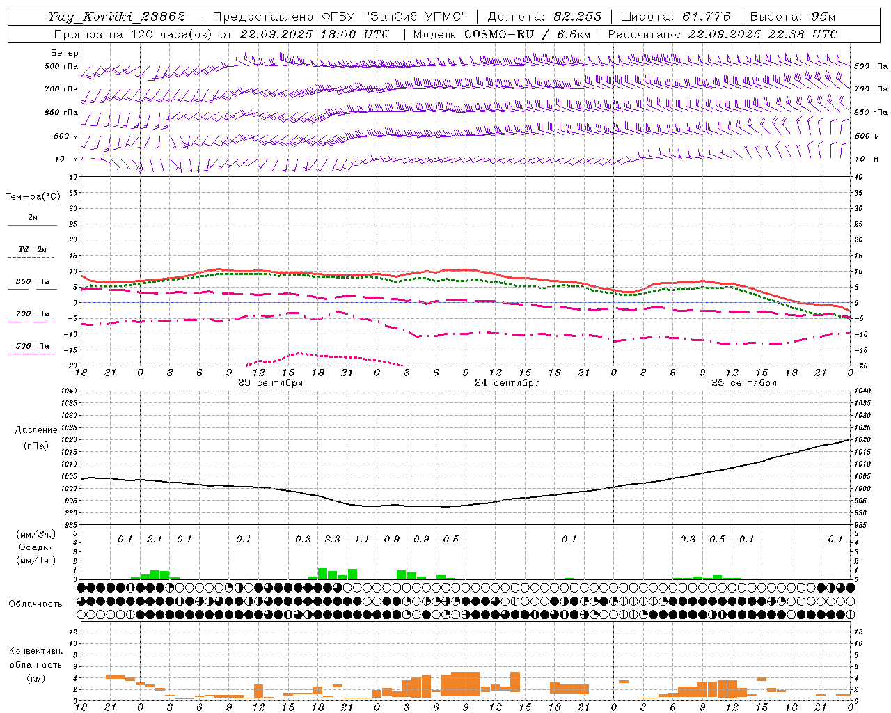
Task: Click the 'Модель COSMO-RU / 6.6км' text
Action: (x=502, y=34)
